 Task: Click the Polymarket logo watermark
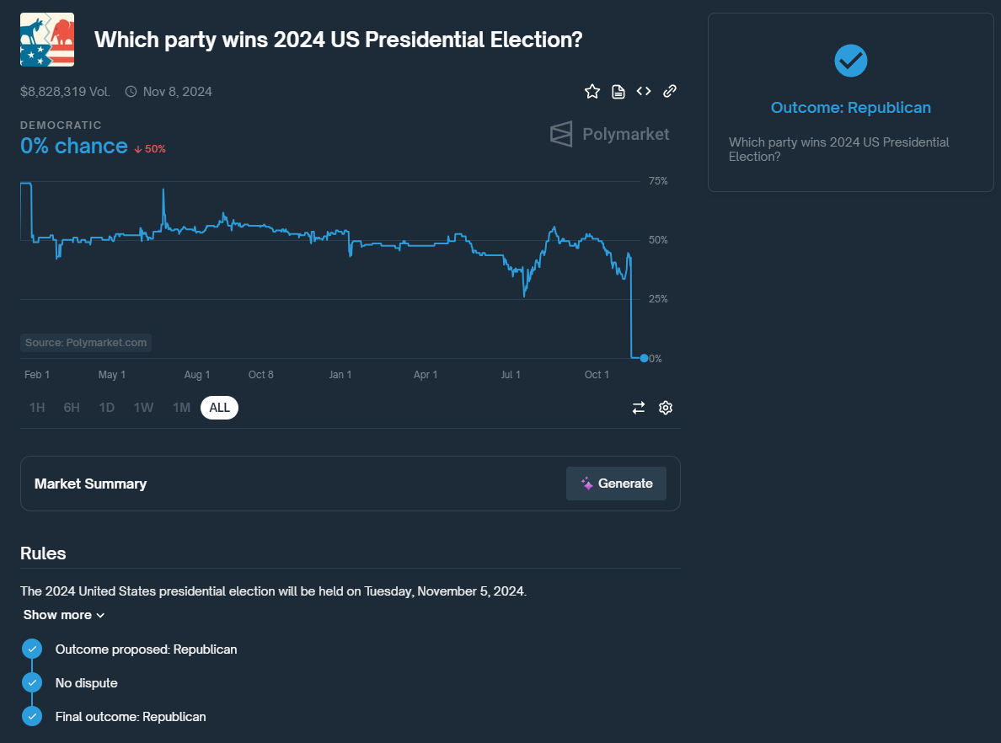(610, 134)
